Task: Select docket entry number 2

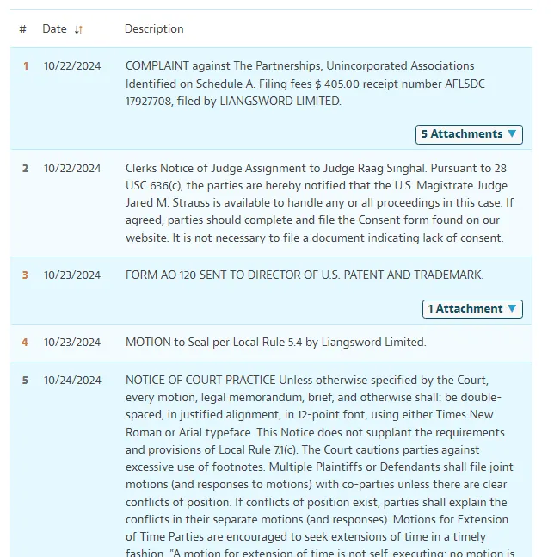Action: (x=25, y=169)
